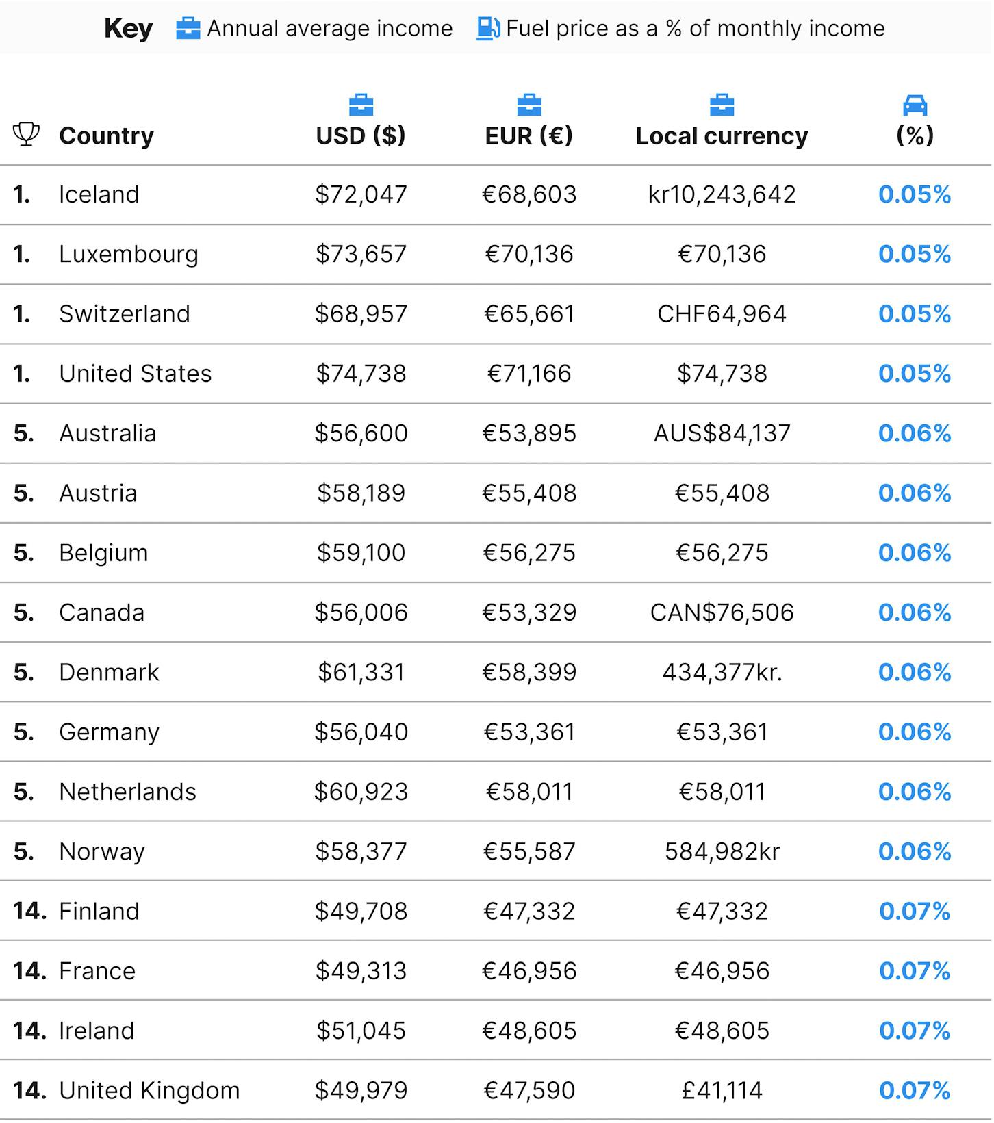Select Luxembourg's 0.05% fuel percentage

(x=915, y=254)
